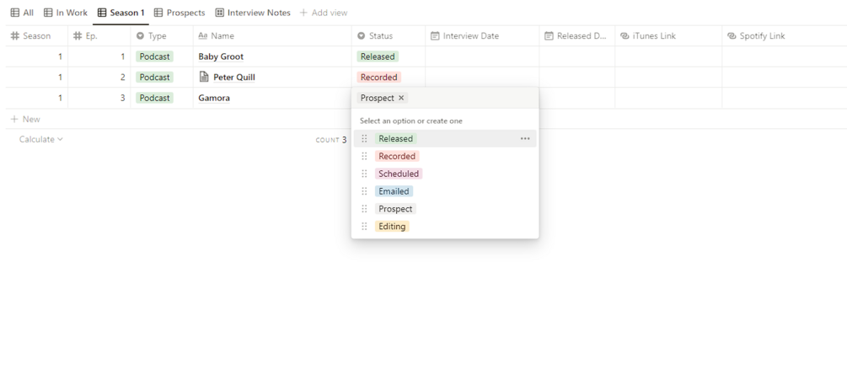Click the Status column header icon
The height and width of the screenshot is (391, 847).
pos(362,36)
